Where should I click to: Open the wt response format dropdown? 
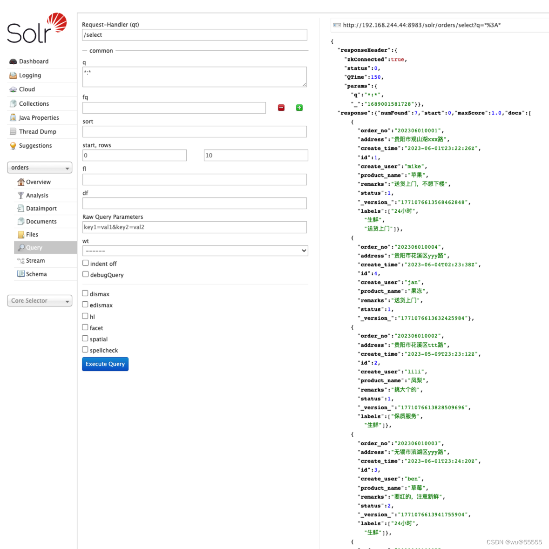pyautogui.click(x=196, y=251)
